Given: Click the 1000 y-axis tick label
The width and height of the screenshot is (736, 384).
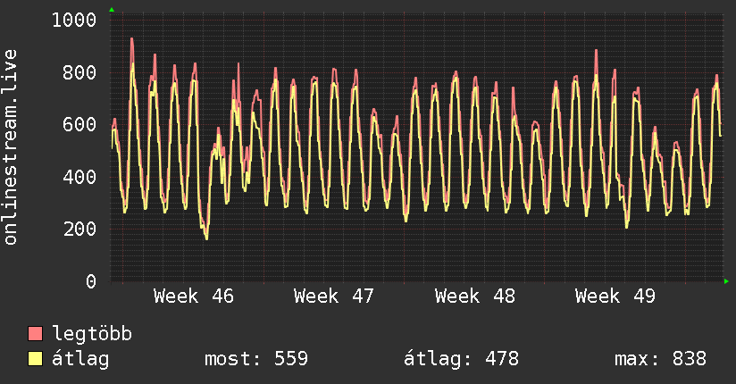Looking at the screenshot, I should point(74,20).
